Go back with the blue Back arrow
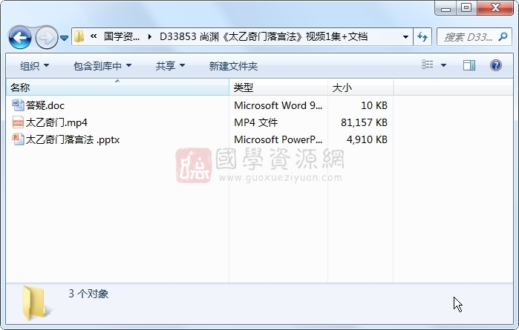 20,37
